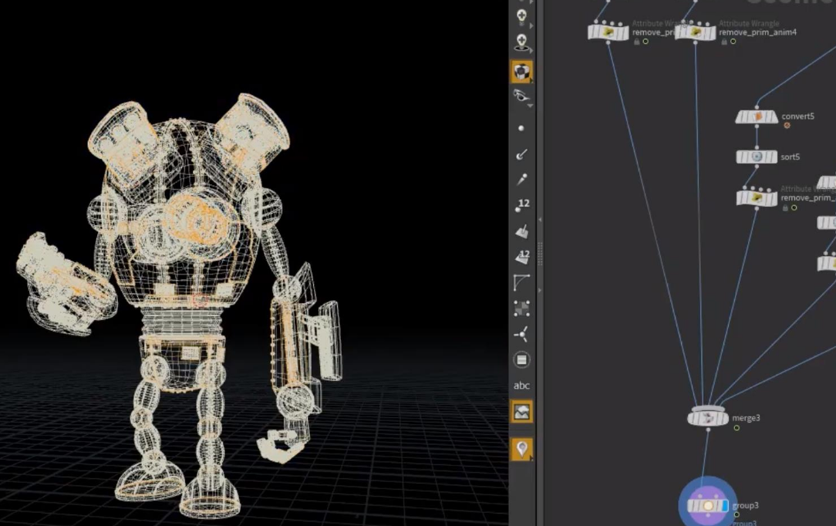Show primitive normals icon in display toolbar
The height and width of the screenshot is (526, 836).
(x=522, y=231)
